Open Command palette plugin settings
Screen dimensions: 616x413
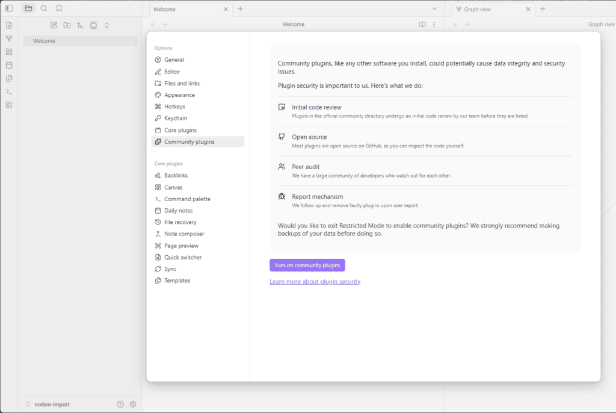point(198,199)
